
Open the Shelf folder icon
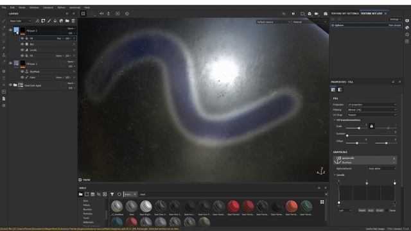[80, 194]
